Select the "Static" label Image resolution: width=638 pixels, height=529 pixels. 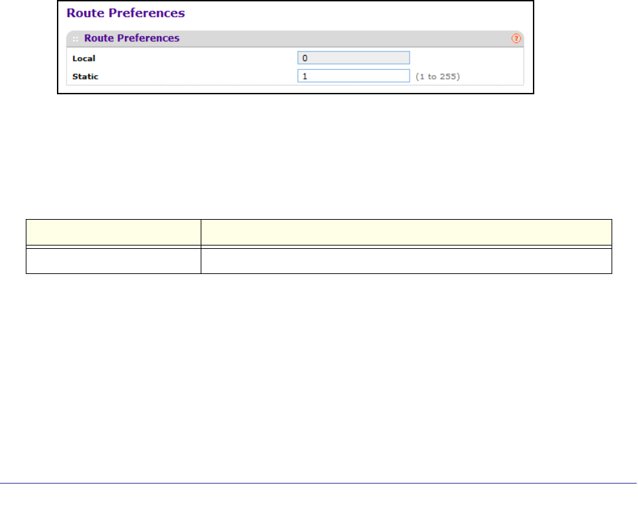click(x=85, y=77)
